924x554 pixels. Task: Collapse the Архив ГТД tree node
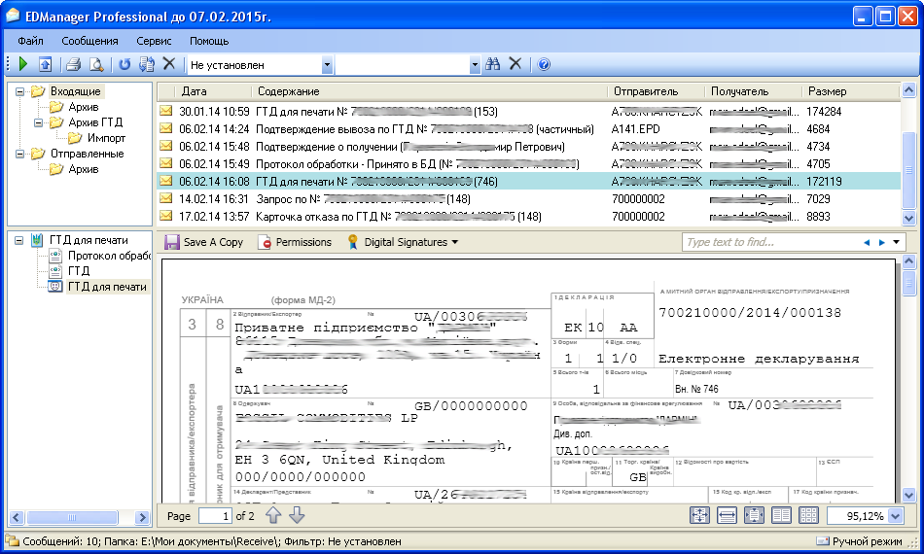pyautogui.click(x=38, y=122)
